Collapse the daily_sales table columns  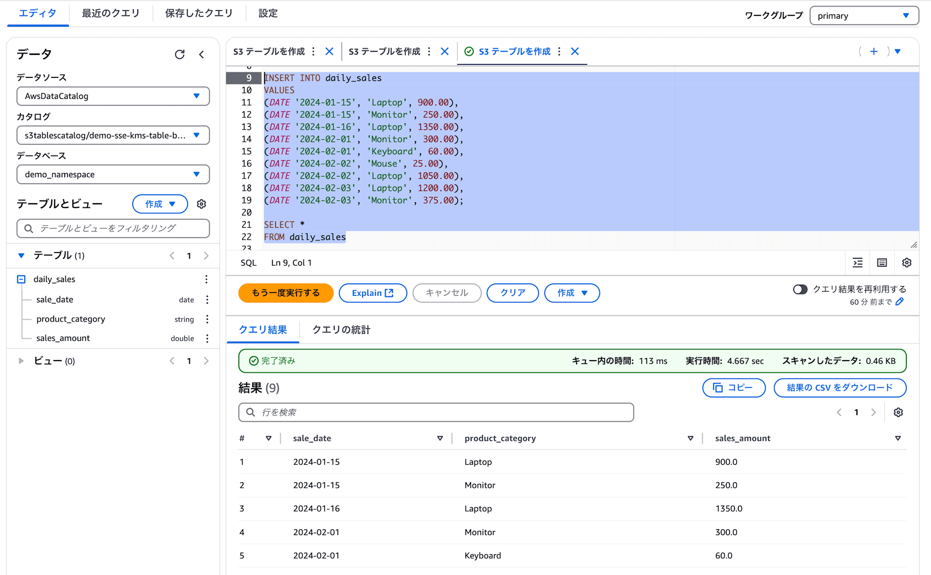point(21,279)
